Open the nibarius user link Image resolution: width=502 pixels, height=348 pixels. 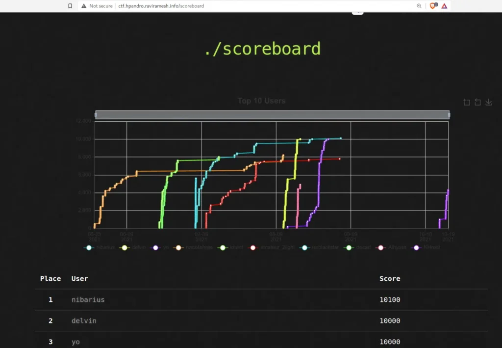pyautogui.click(x=88, y=299)
